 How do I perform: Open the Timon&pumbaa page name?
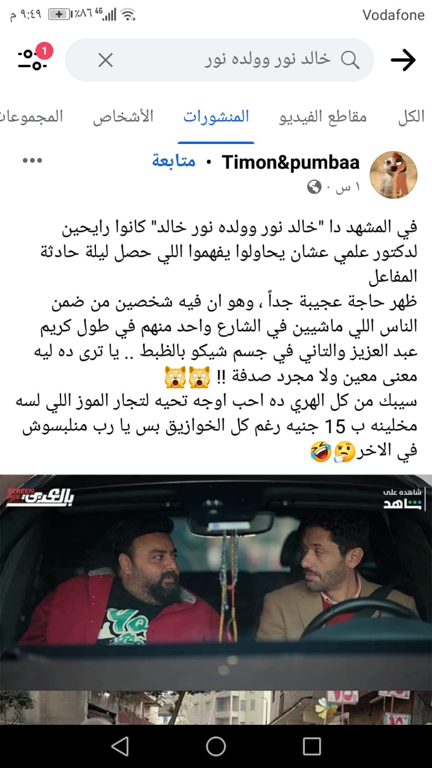point(291,162)
